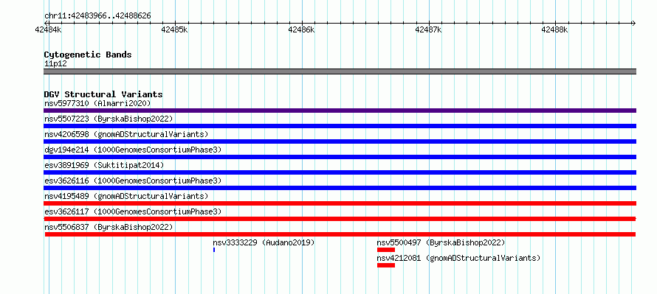Click the 42488k ruler position label
This screenshot has width=657, height=294.
pos(555,29)
